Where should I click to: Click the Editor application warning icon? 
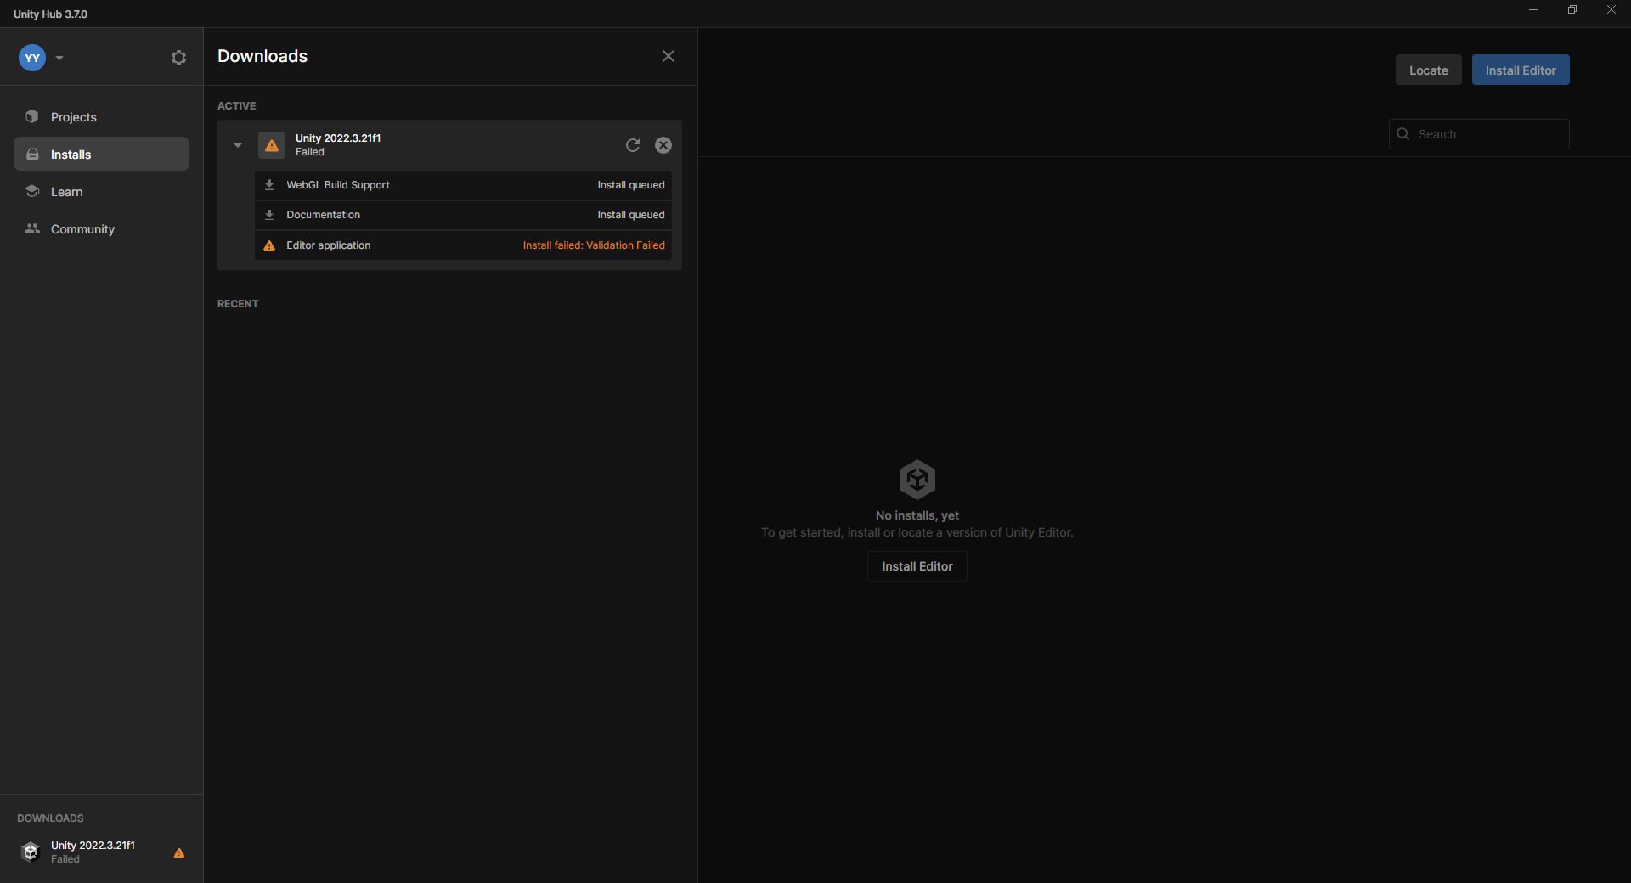[269, 245]
